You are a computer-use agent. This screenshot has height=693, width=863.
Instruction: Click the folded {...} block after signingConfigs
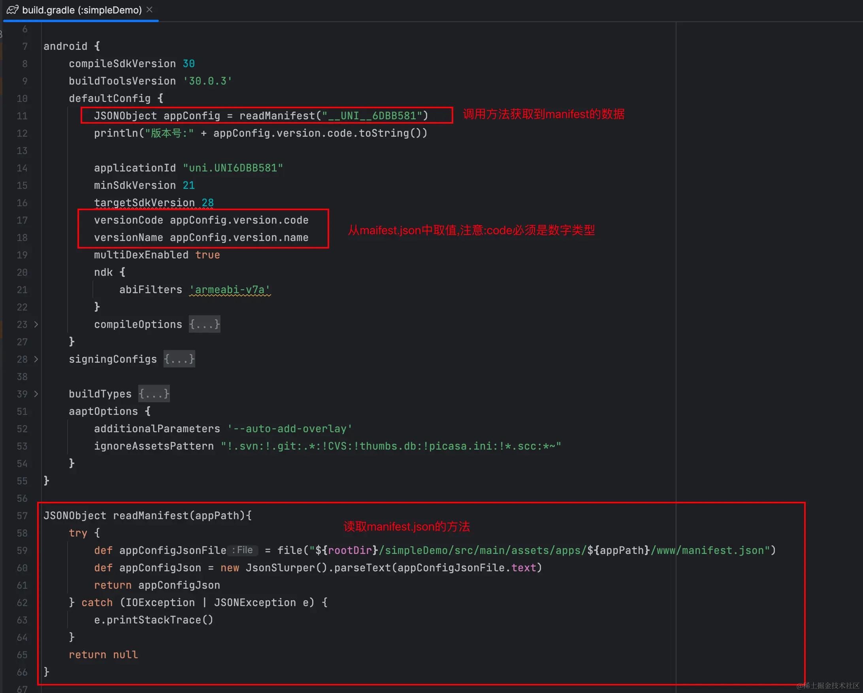coord(179,359)
